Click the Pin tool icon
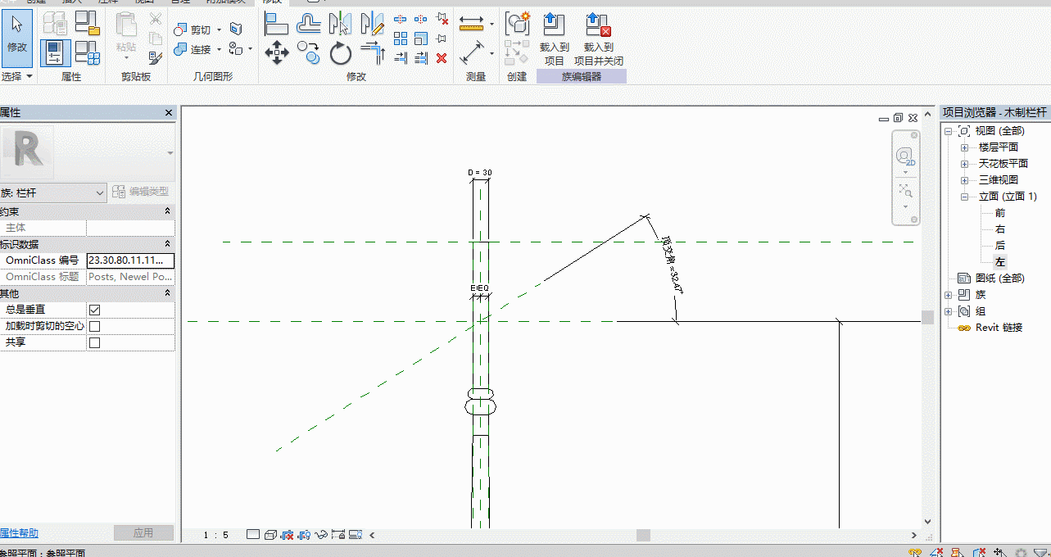This screenshot has height=557, width=1051. point(442,38)
